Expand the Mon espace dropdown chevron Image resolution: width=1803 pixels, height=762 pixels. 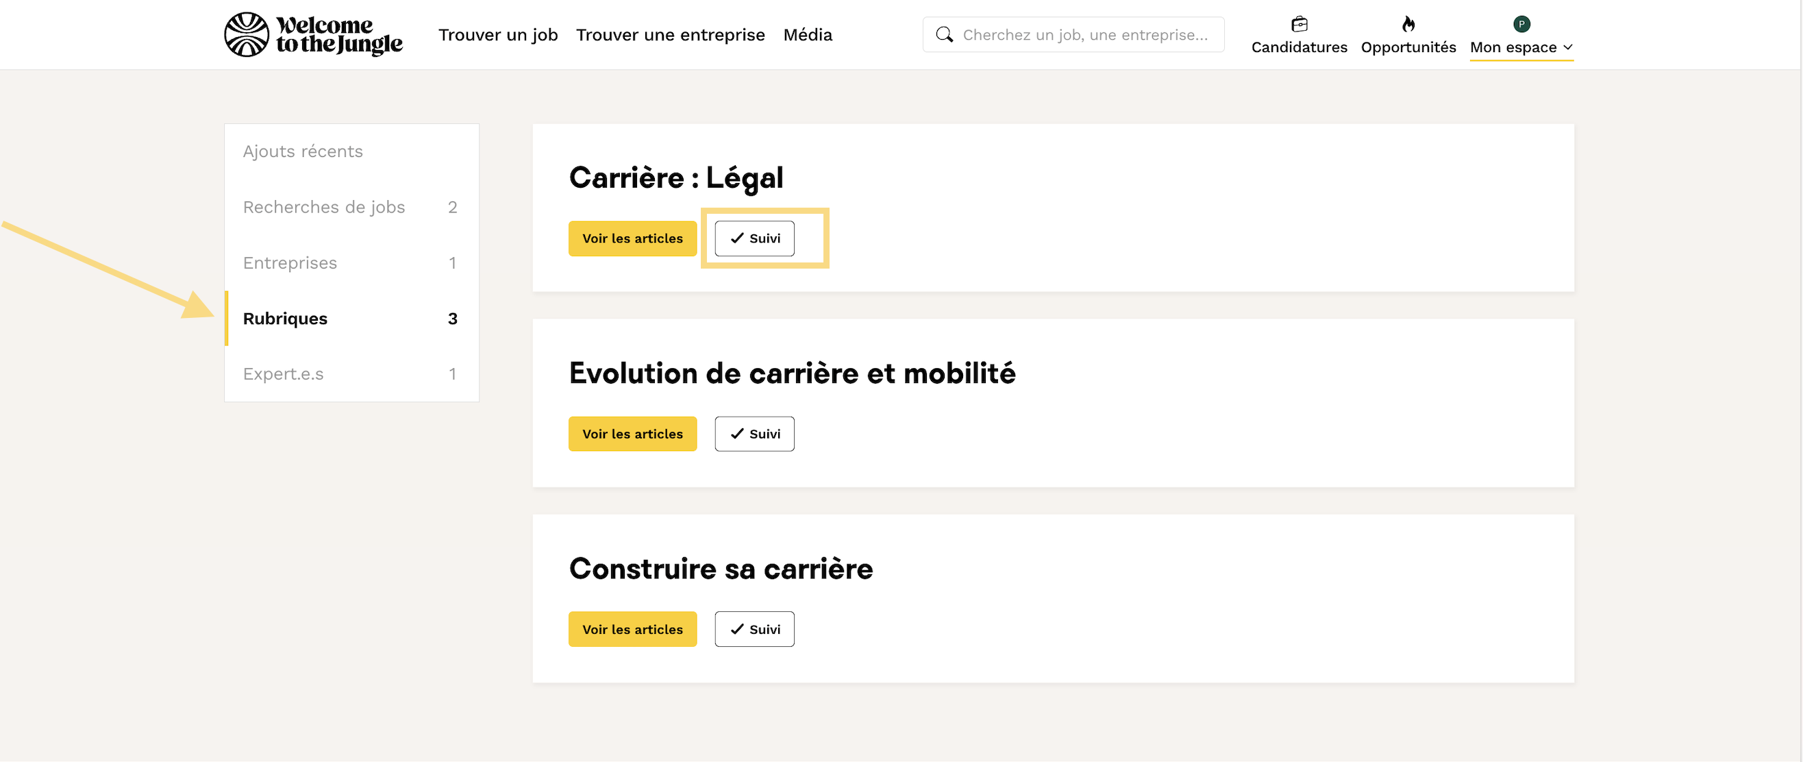pyautogui.click(x=1568, y=48)
